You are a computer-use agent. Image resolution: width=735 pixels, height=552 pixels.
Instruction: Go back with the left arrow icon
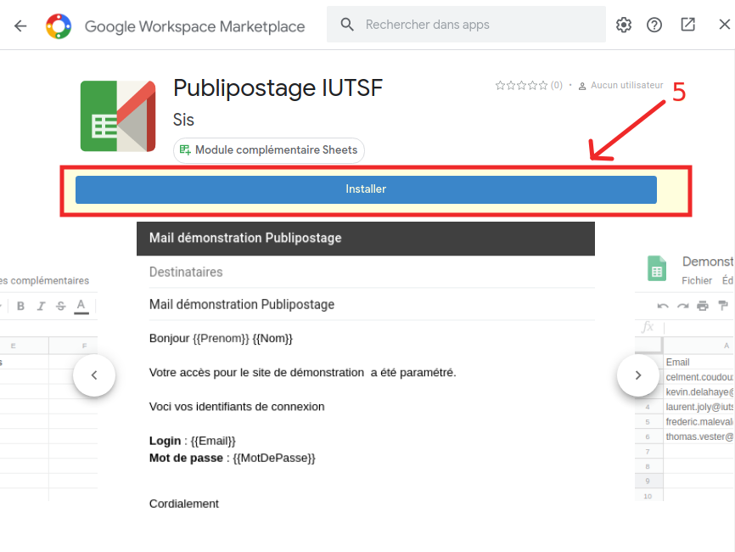[x=20, y=25]
